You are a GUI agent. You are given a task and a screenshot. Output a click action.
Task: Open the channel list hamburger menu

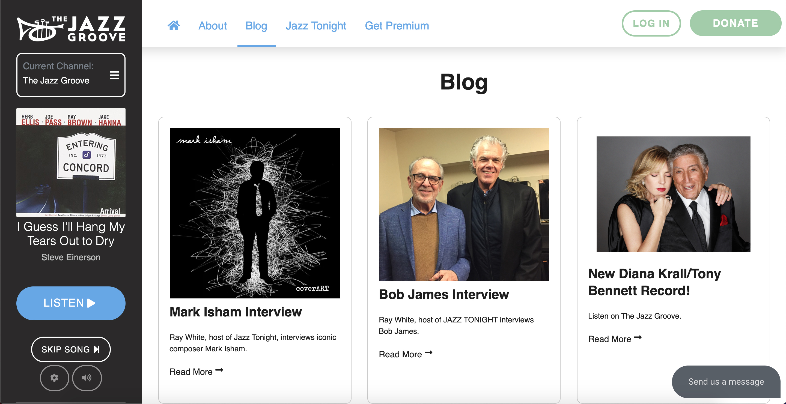coord(114,75)
